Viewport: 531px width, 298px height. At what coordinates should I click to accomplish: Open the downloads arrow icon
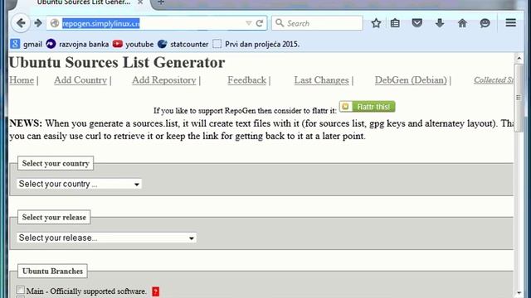point(440,23)
